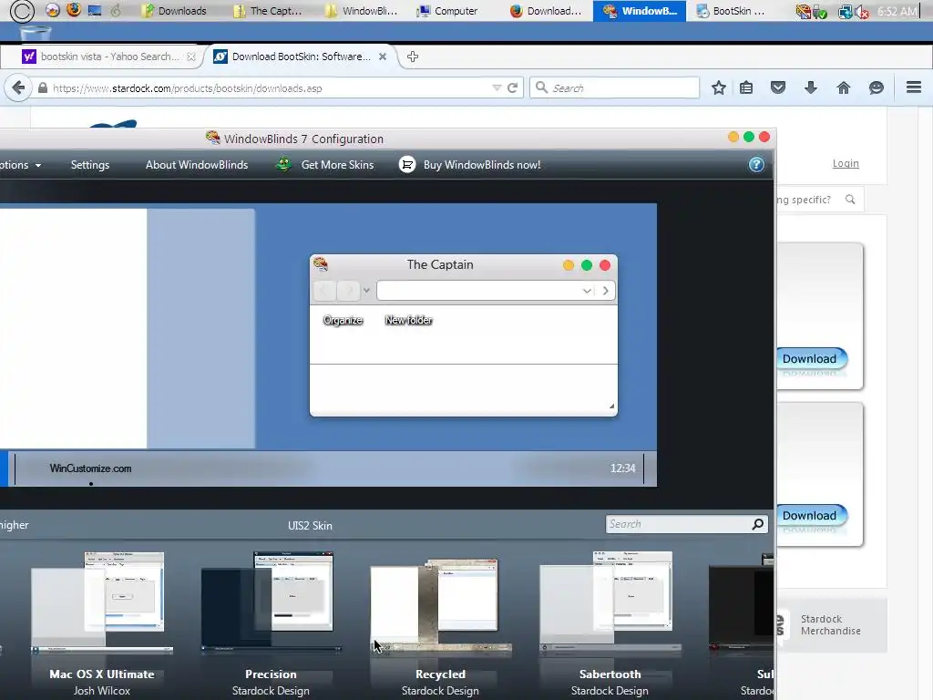Click the forward arrow in Captain preview

348,291
